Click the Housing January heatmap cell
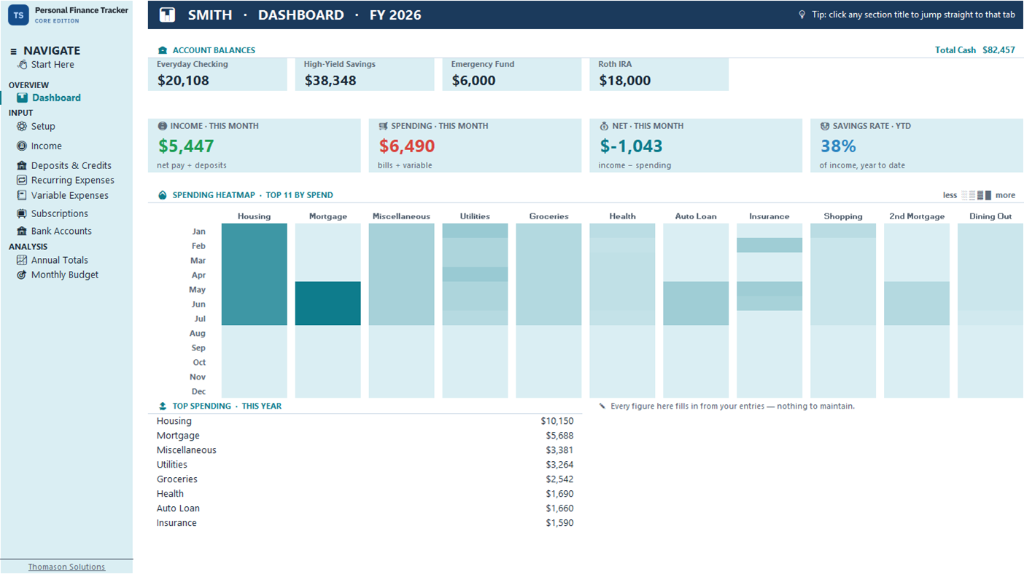 (254, 231)
